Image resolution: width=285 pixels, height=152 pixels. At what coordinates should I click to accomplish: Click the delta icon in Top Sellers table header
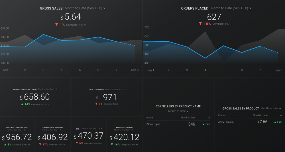(209, 118)
